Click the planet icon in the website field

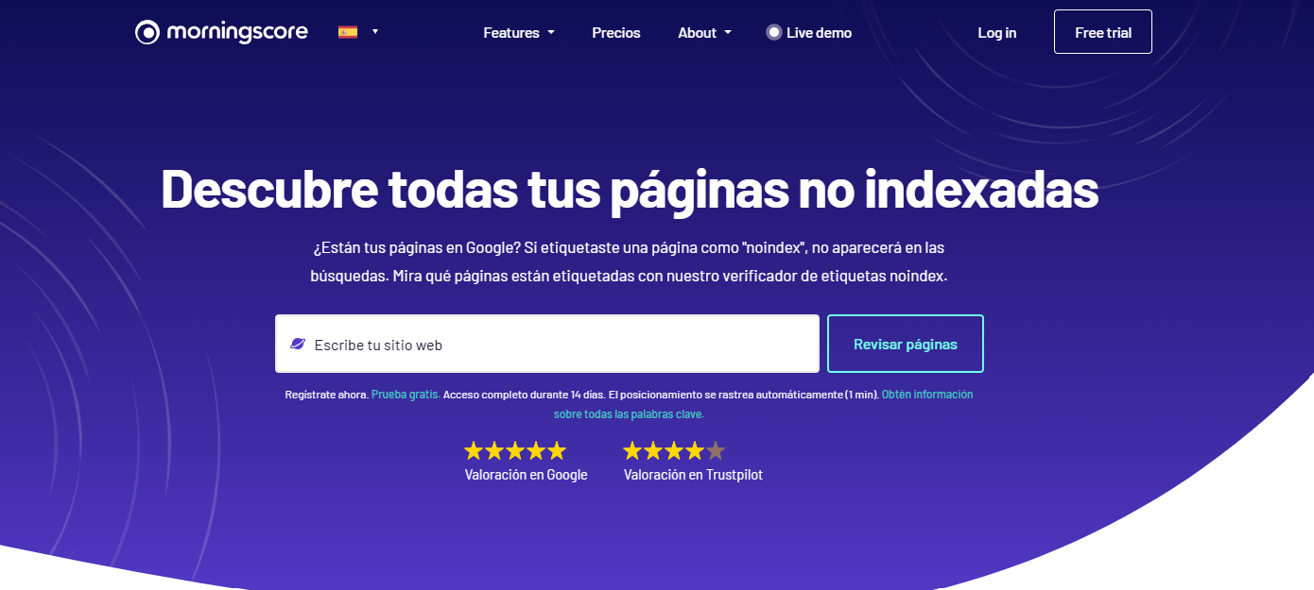pyautogui.click(x=298, y=345)
